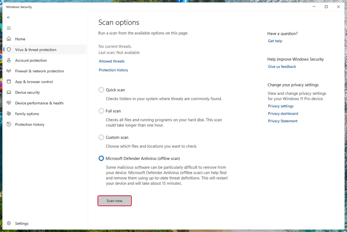347x232 pixels.
Task: Open Family options section
Action: [45, 114]
